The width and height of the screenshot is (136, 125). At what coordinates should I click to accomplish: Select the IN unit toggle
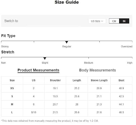point(124,21)
